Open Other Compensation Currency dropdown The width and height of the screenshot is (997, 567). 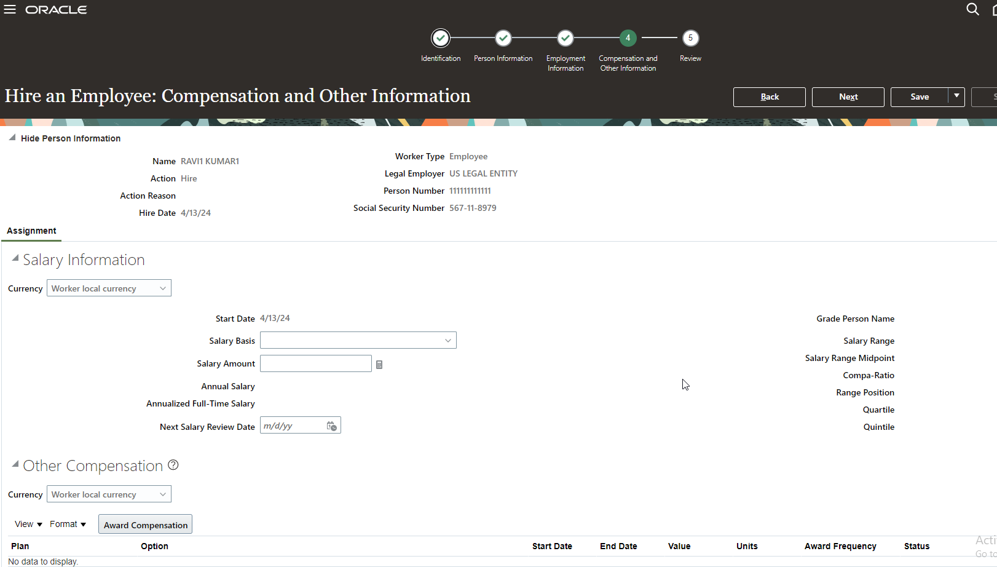(109, 494)
